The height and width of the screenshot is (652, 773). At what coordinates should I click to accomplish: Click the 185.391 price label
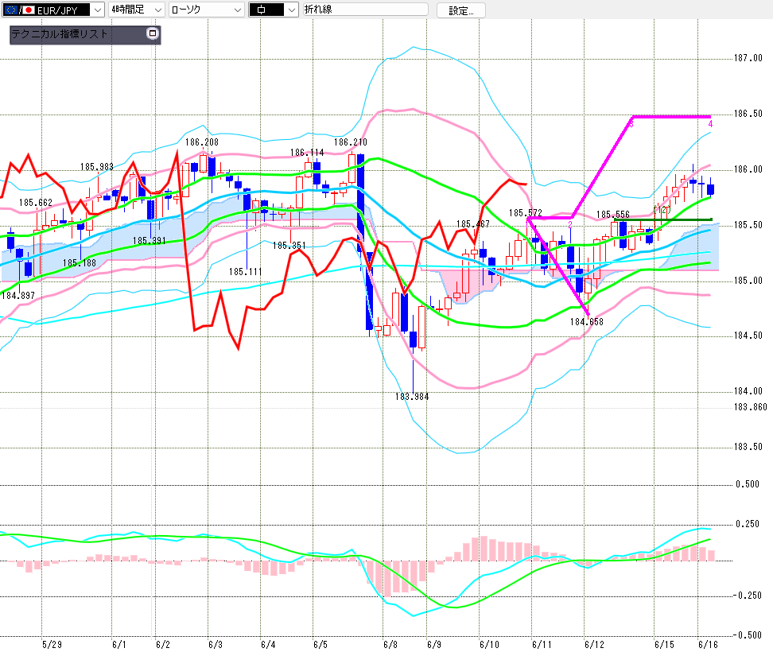(150, 241)
